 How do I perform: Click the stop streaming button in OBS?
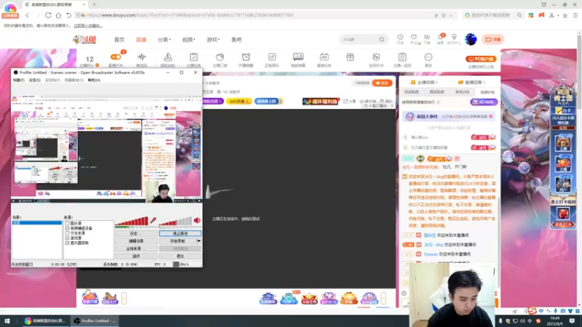(180, 233)
